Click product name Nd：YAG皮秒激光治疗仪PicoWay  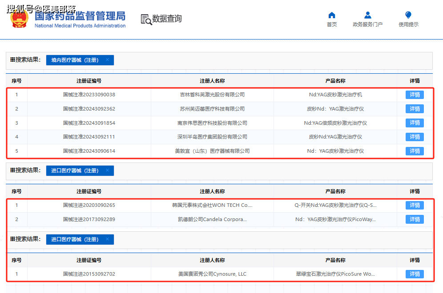[x=335, y=219]
